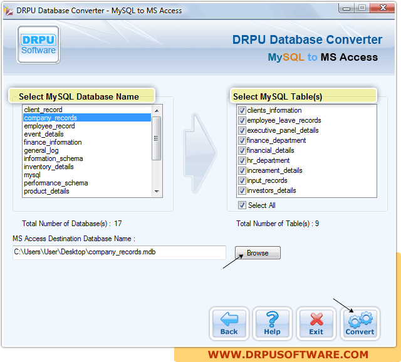Viewport: 401px width, 362px height.
Task: Uncheck the clients_information table checkbox
Action: point(242,110)
